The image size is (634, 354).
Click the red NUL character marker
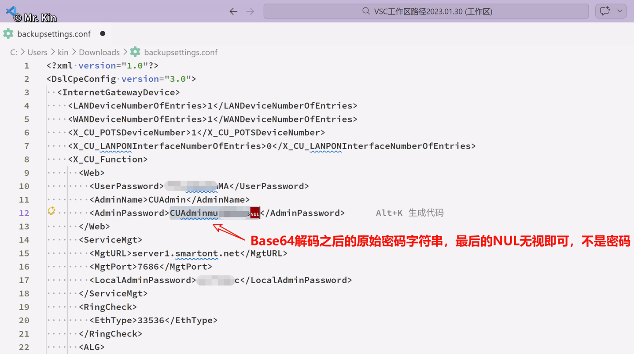pyautogui.click(x=255, y=214)
